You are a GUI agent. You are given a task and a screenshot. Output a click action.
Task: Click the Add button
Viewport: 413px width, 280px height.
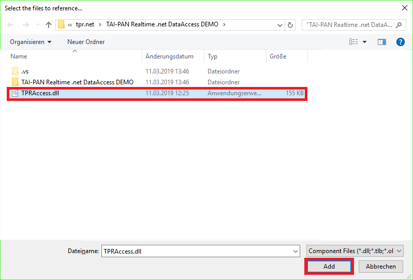click(329, 267)
